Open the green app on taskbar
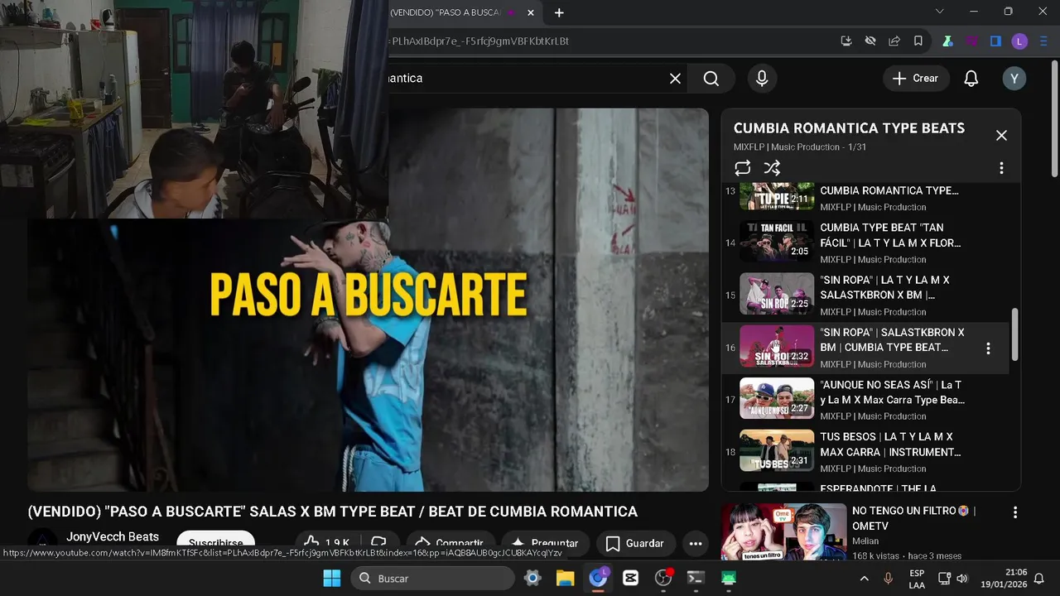The height and width of the screenshot is (596, 1060). pyautogui.click(x=728, y=578)
